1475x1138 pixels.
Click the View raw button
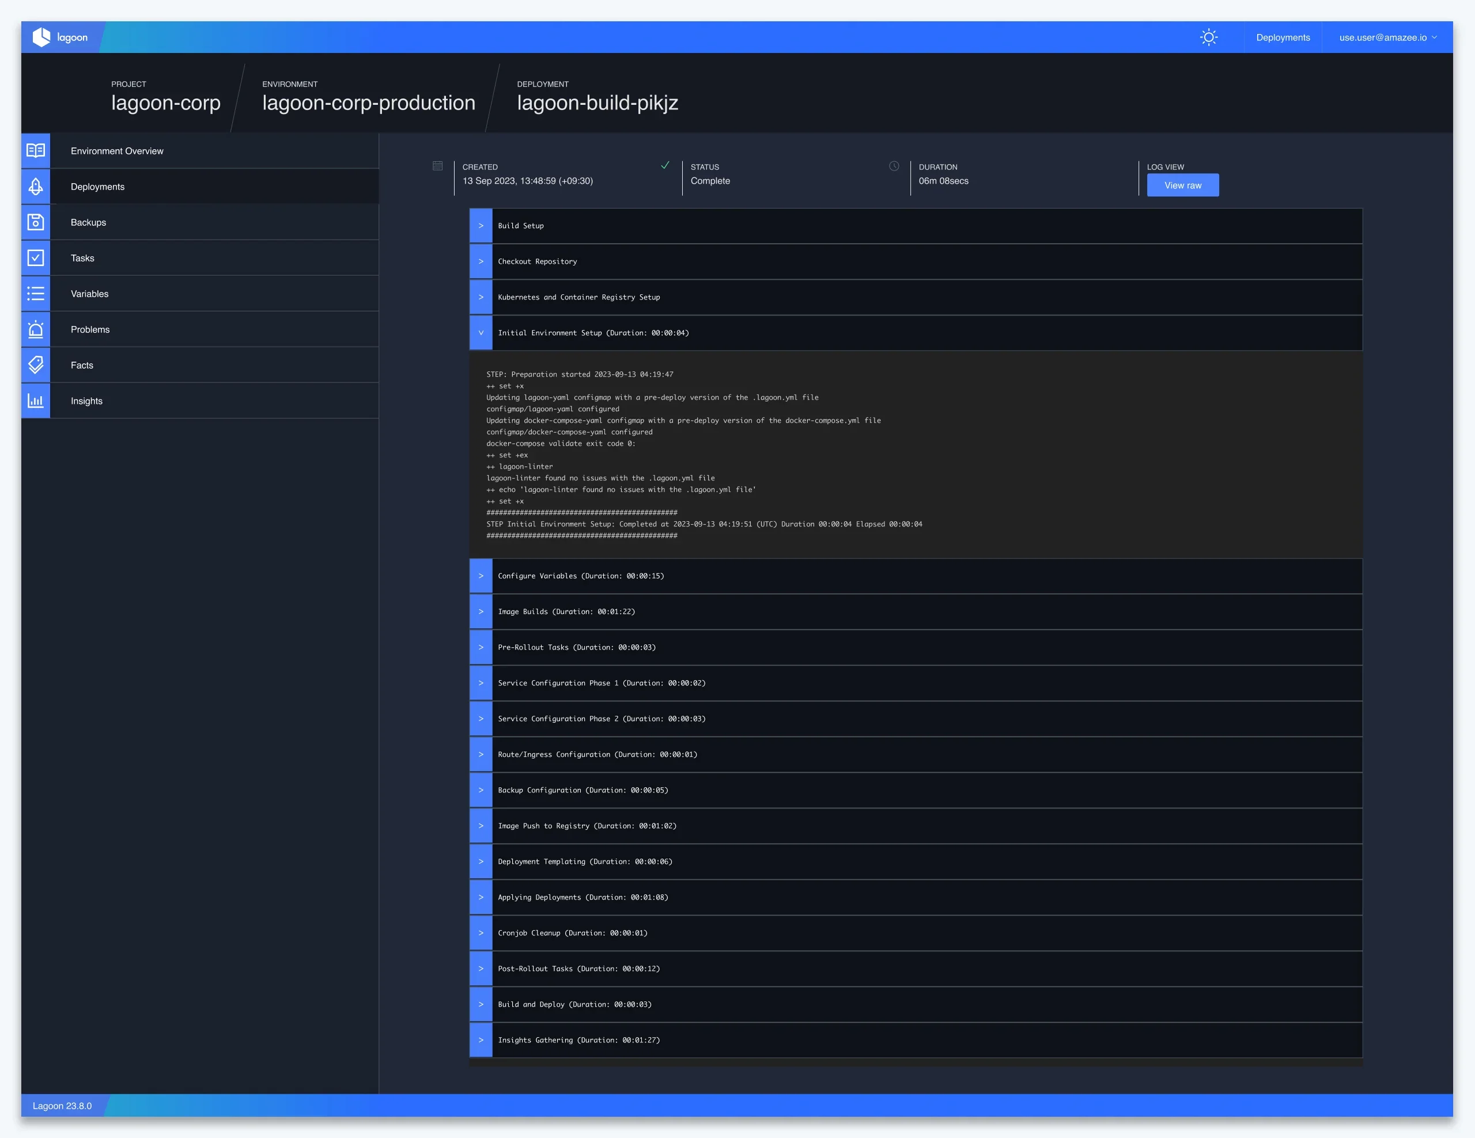pyautogui.click(x=1182, y=185)
